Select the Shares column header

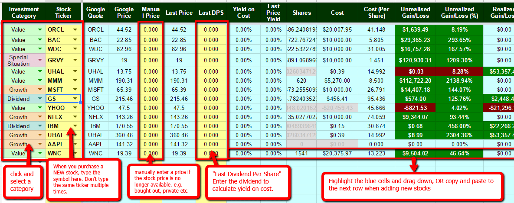click(301, 13)
